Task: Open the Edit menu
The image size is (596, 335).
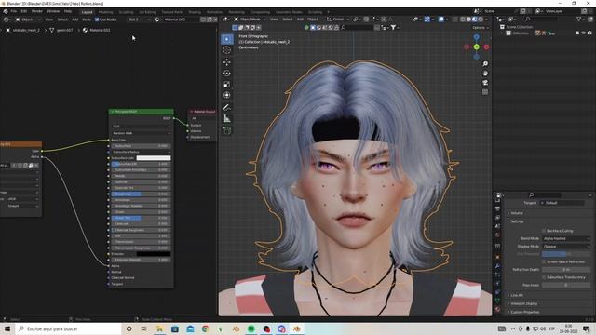Action: click(24, 11)
